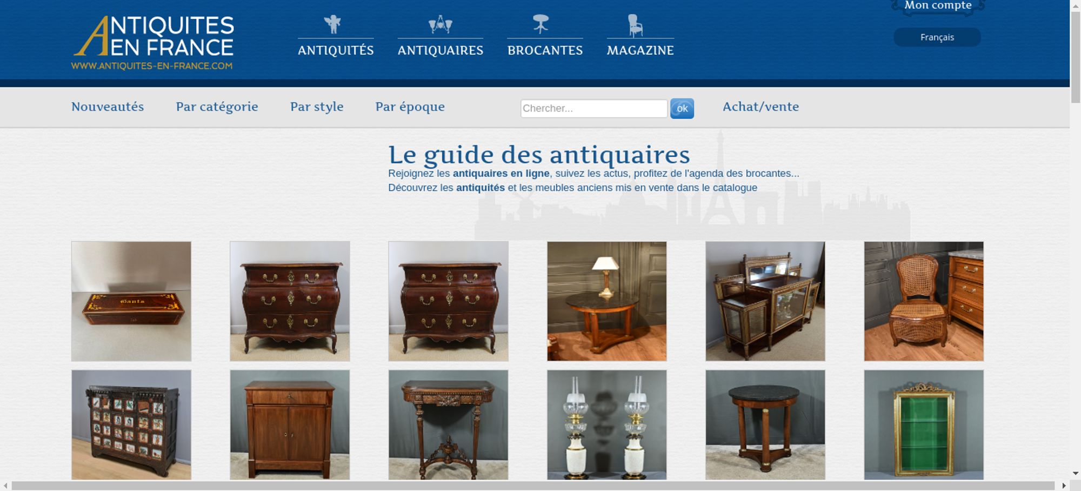1081x491 pixels.
Task: Click the vertical scrollbar down arrow
Action: [1076, 474]
